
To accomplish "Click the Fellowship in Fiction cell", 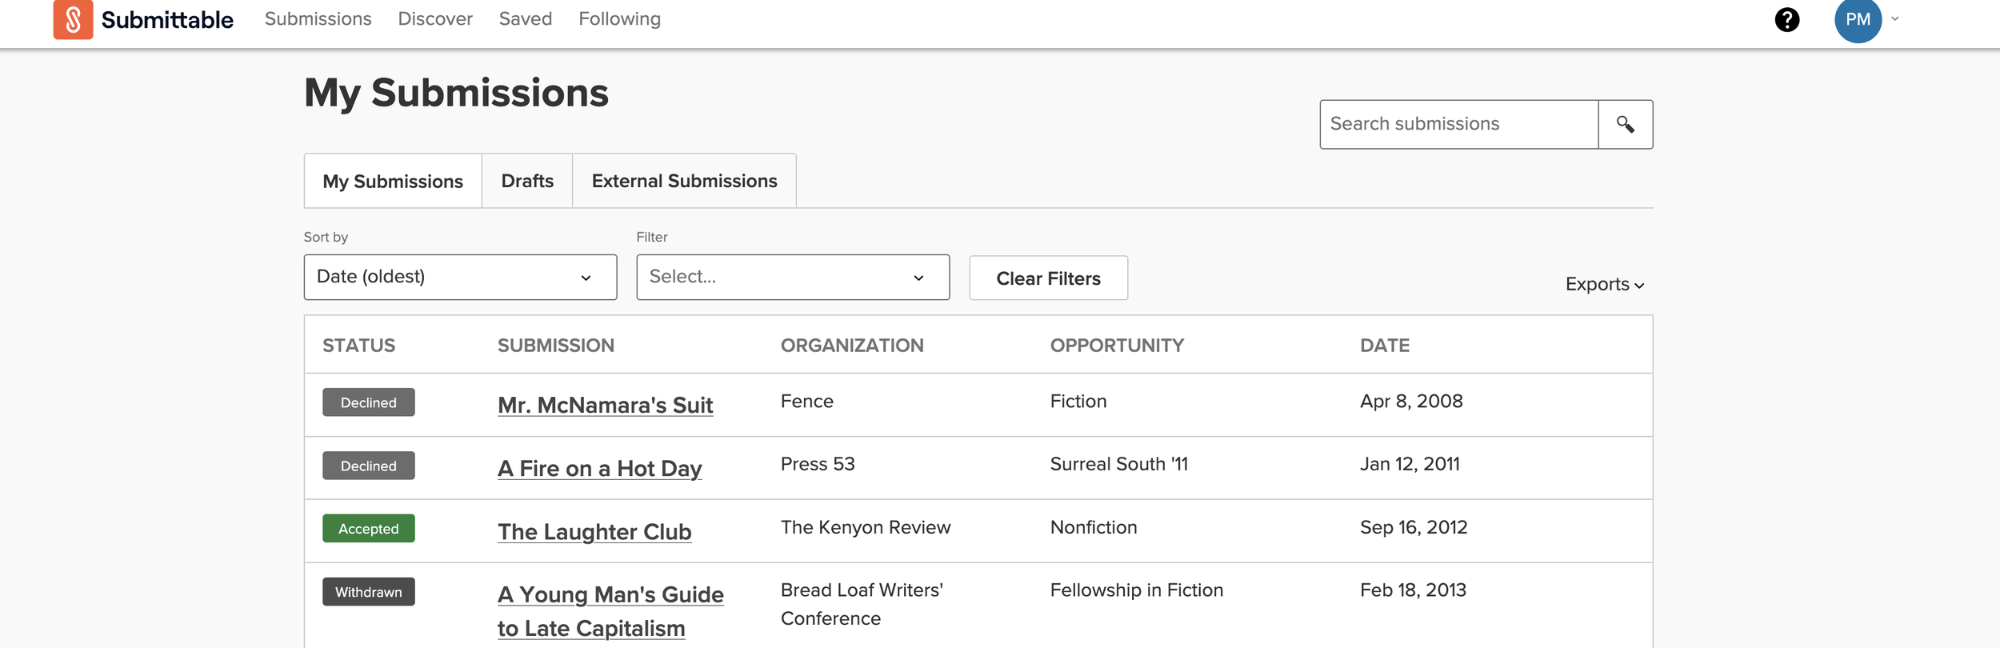I will (x=1137, y=590).
